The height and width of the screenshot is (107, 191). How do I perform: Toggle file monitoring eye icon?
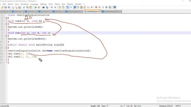pyautogui.click(x=92, y=7)
